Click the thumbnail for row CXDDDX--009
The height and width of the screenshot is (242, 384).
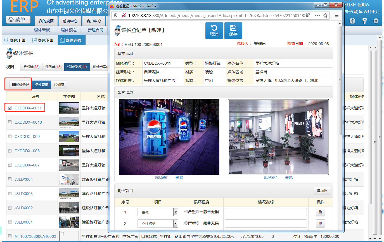(69, 137)
